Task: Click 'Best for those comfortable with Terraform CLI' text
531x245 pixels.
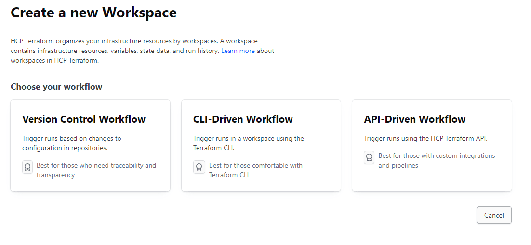Action: 256,170
